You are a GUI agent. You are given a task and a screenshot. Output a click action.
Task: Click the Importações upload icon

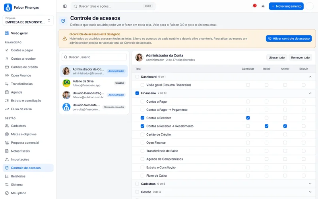point(7,160)
